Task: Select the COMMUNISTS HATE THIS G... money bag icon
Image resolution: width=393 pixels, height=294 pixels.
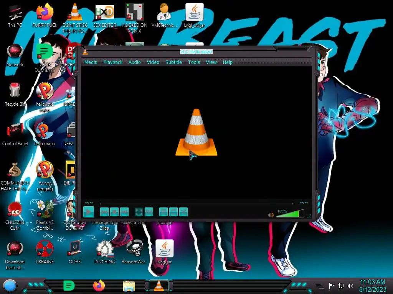Action: pyautogui.click(x=15, y=176)
